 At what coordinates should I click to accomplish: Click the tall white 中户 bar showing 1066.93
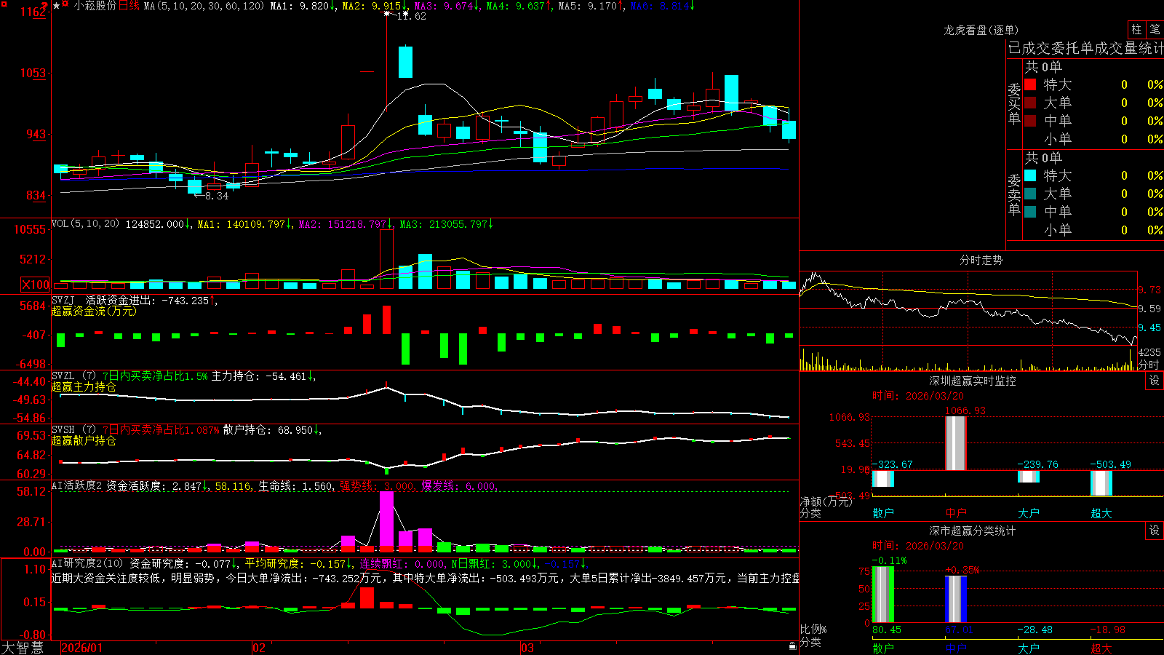[955, 442]
